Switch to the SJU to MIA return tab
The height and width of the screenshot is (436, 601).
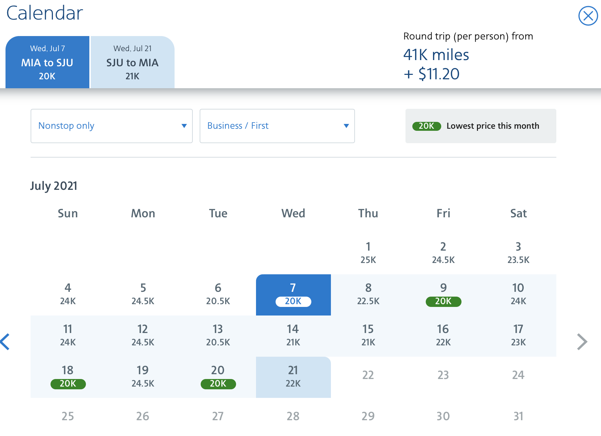click(x=132, y=62)
